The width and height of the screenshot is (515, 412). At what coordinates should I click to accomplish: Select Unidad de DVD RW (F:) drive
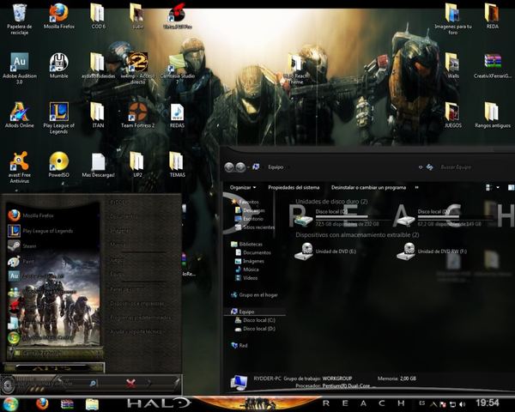tap(432, 251)
